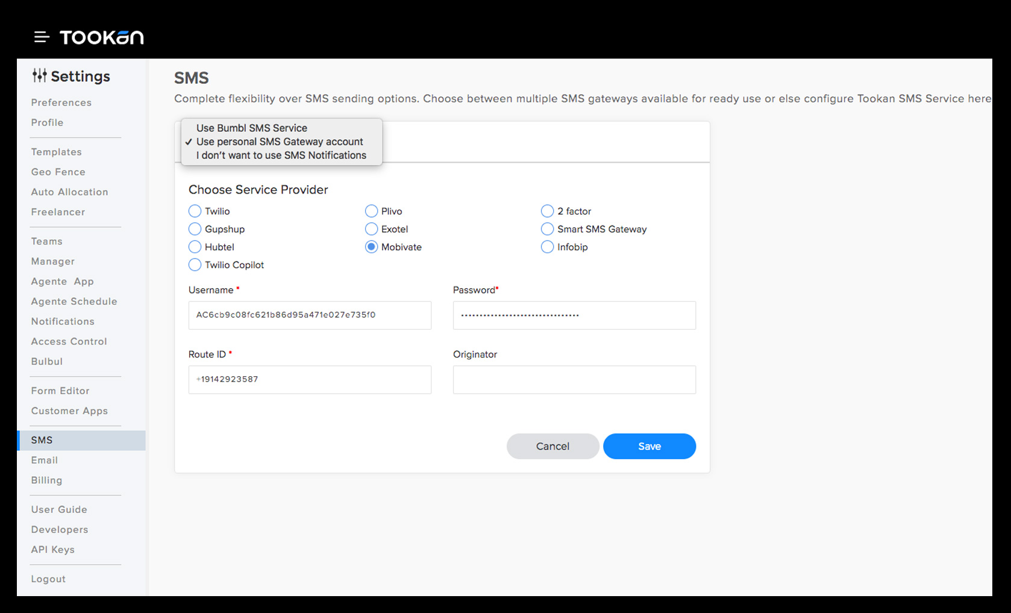This screenshot has width=1011, height=613.
Task: Open the Developers page
Action: 59,529
